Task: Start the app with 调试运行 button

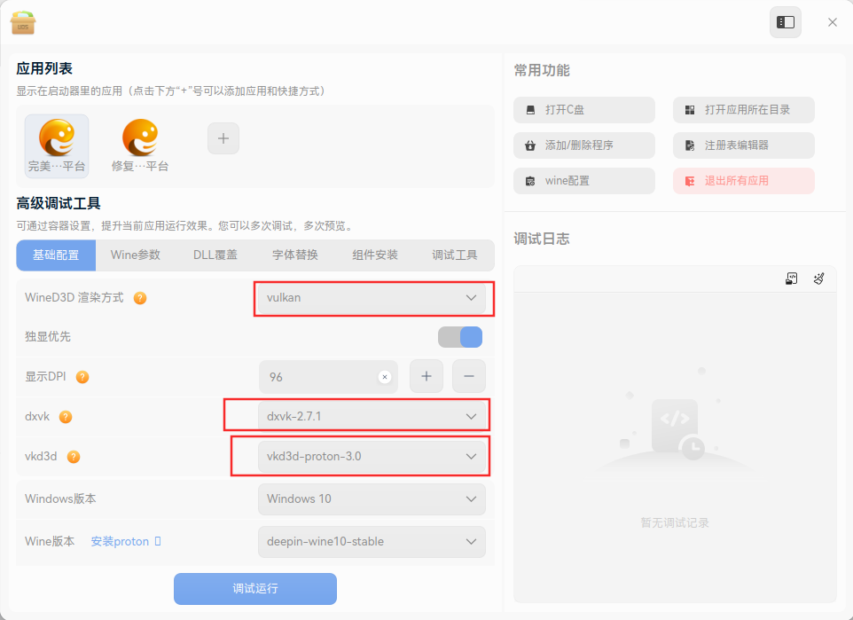Action: (x=255, y=588)
